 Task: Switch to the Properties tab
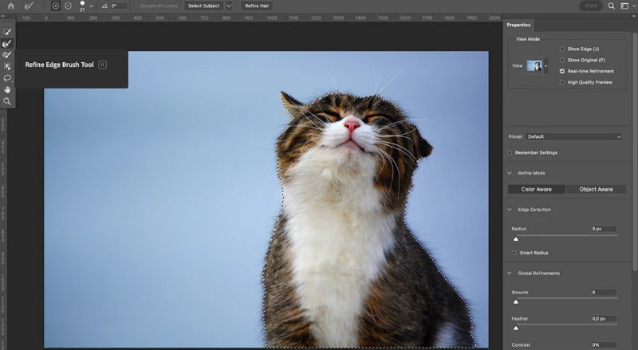point(518,26)
